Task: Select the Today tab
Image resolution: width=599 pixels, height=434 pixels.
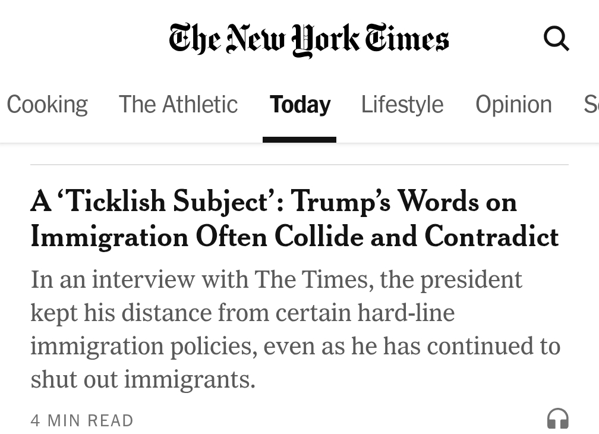Action: pyautogui.click(x=299, y=105)
